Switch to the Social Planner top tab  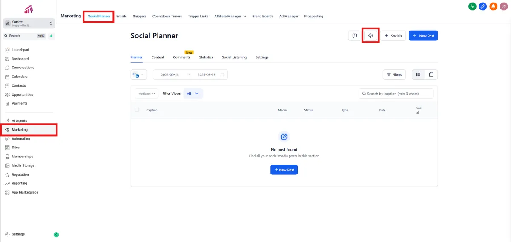(x=99, y=16)
